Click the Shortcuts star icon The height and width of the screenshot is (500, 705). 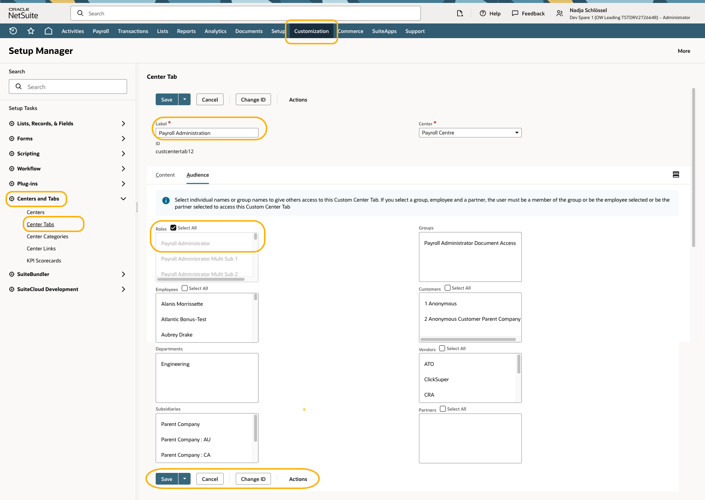[31, 31]
